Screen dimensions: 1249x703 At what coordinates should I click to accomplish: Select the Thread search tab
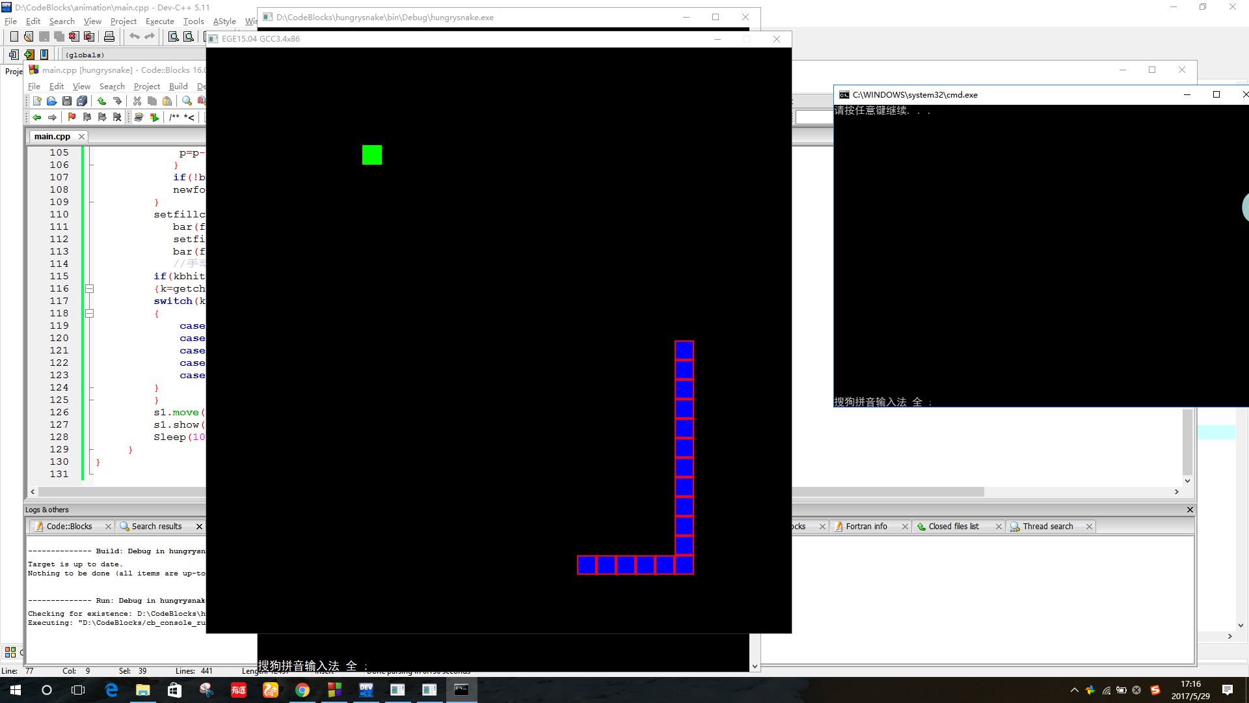click(1047, 526)
